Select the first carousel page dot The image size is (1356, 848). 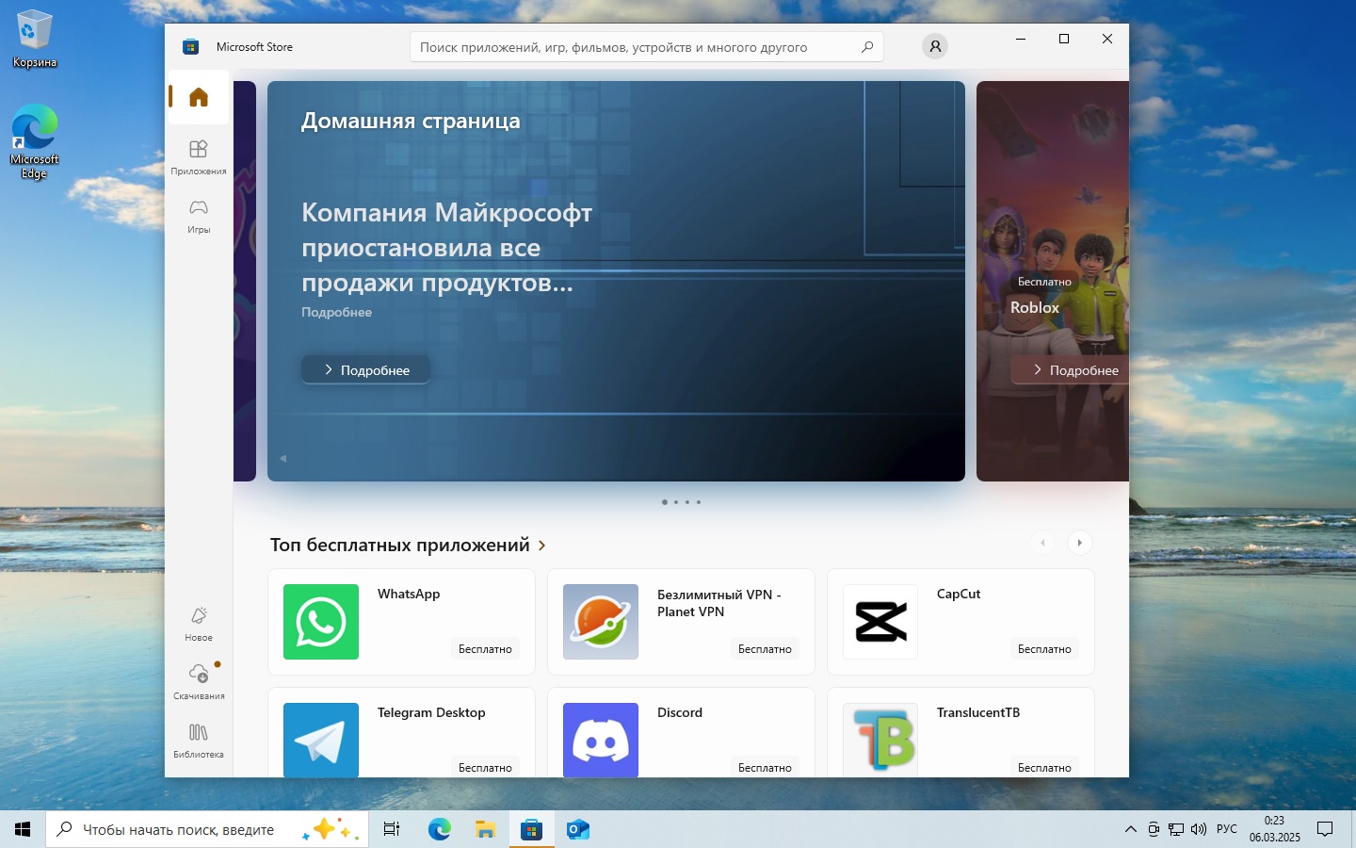665,502
